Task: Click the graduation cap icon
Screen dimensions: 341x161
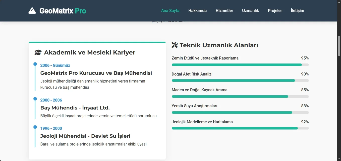Action: [38, 52]
